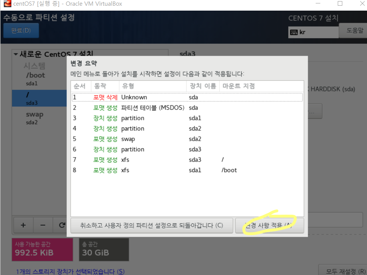Click the kr keyboard layout indicator

[313, 32]
